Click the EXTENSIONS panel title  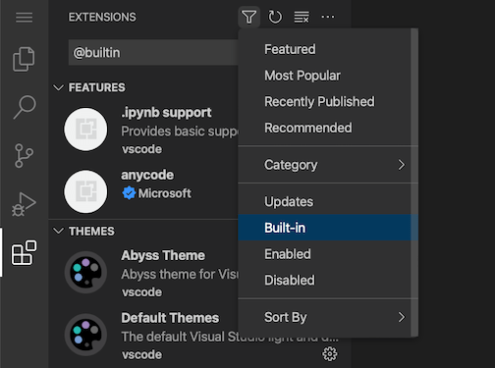[x=102, y=17]
